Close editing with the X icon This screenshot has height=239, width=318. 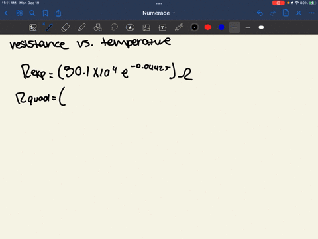(x=299, y=13)
